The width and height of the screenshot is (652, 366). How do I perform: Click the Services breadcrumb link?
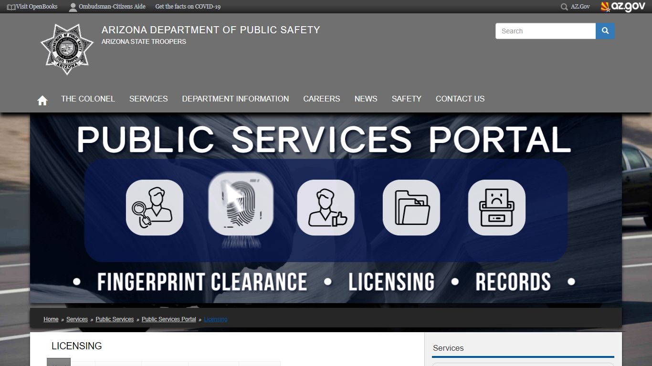tap(77, 319)
